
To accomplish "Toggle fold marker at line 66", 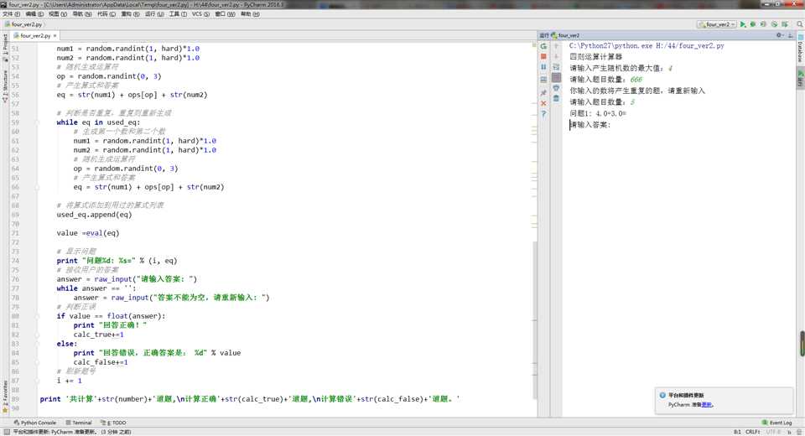I will (38, 188).
